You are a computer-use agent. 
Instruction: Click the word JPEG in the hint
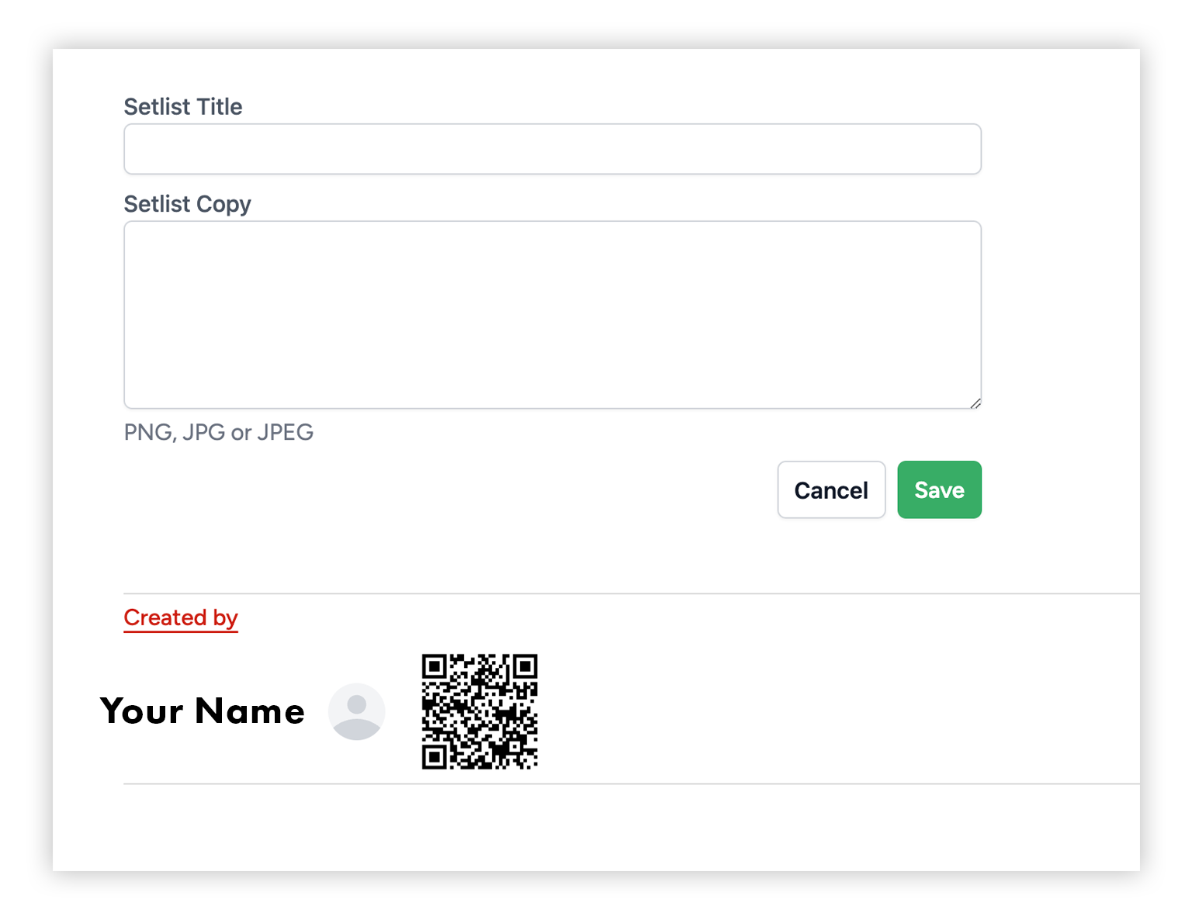tap(285, 432)
